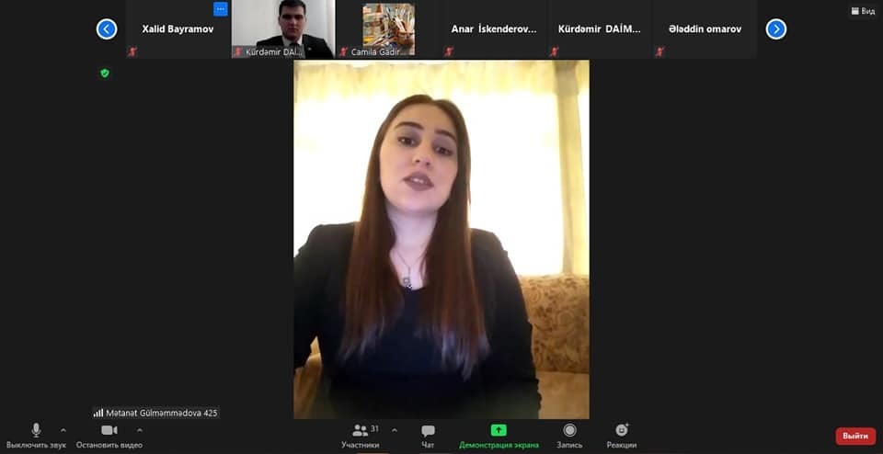Mute microphone with Выключить звук button
The height and width of the screenshot is (454, 883).
coord(36,436)
